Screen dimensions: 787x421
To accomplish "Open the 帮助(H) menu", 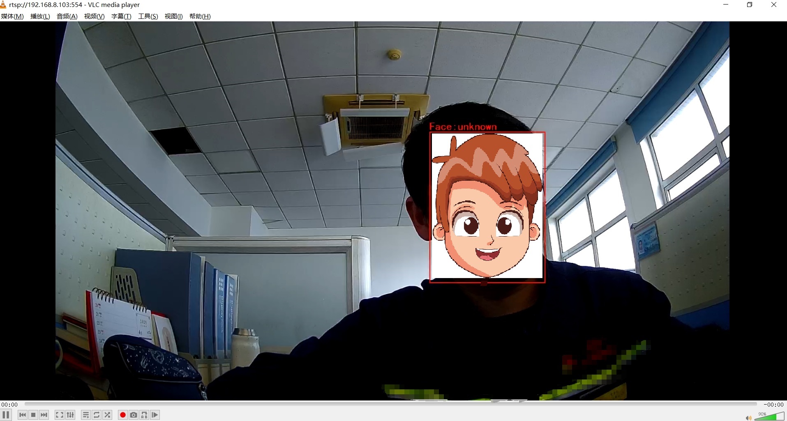I will (200, 16).
